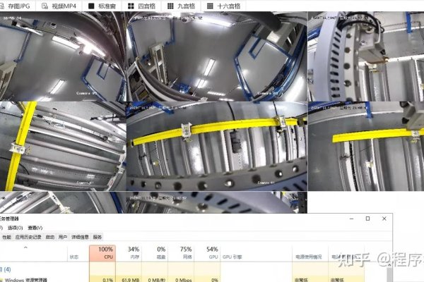This screenshot has width=424, height=282.
Task: Select the 十六宫格 sixteen-grid layout
Action: tap(225, 6)
